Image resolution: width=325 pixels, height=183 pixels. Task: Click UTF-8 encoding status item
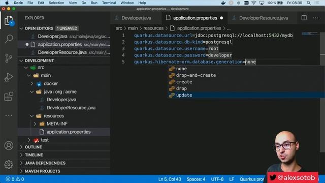217,179
